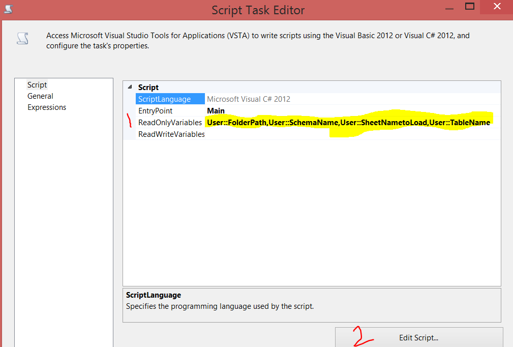Minimize the Script Task Editor dialog
The height and width of the screenshot is (347, 513).
(450, 8)
